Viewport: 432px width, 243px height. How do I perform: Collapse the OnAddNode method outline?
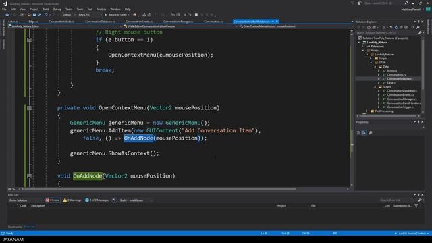(29, 175)
